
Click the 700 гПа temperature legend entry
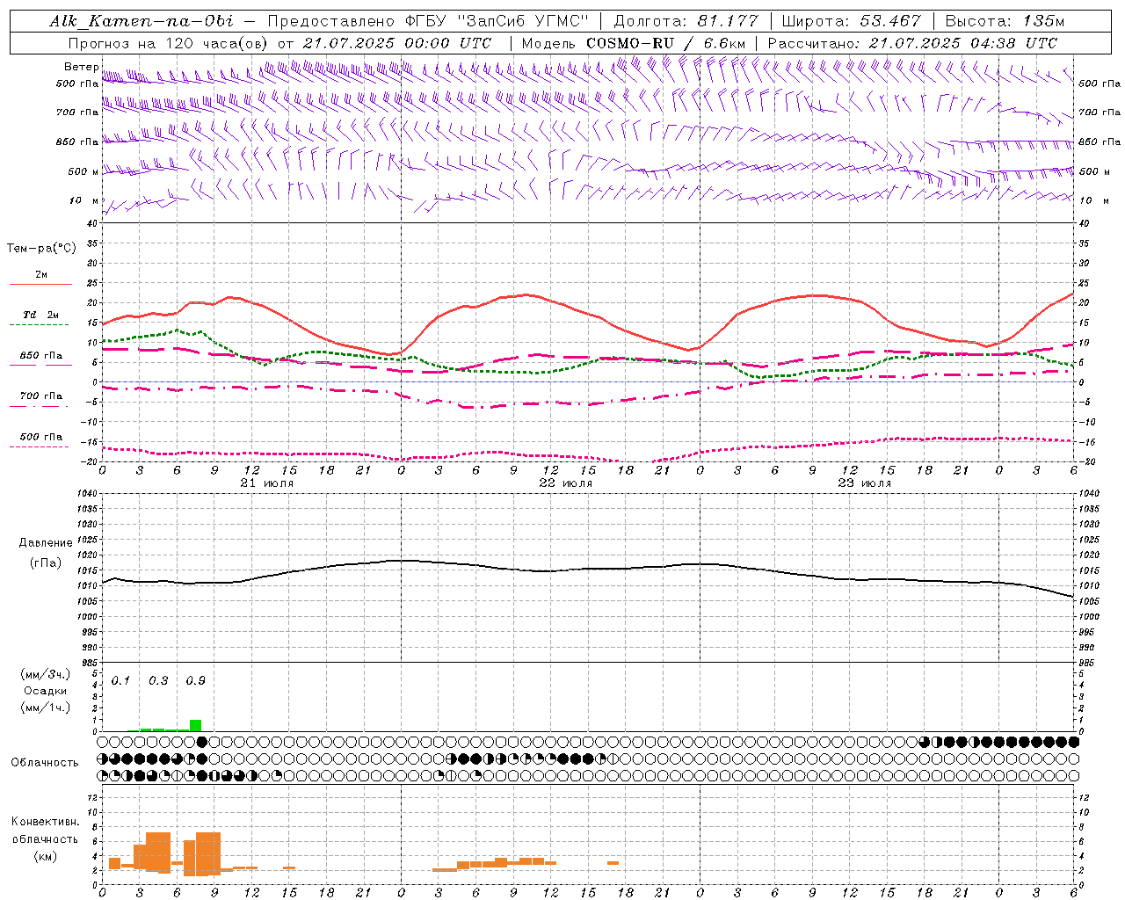[40, 396]
